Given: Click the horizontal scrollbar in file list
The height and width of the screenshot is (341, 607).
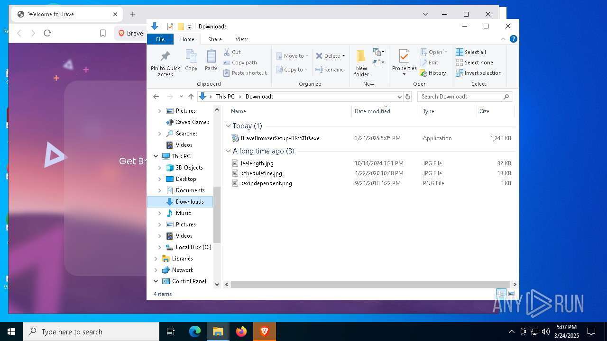Looking at the screenshot, I should [370, 285].
